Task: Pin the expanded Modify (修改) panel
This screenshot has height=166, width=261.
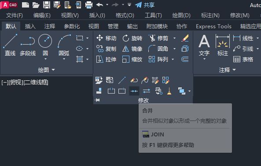Action: tap(97, 100)
